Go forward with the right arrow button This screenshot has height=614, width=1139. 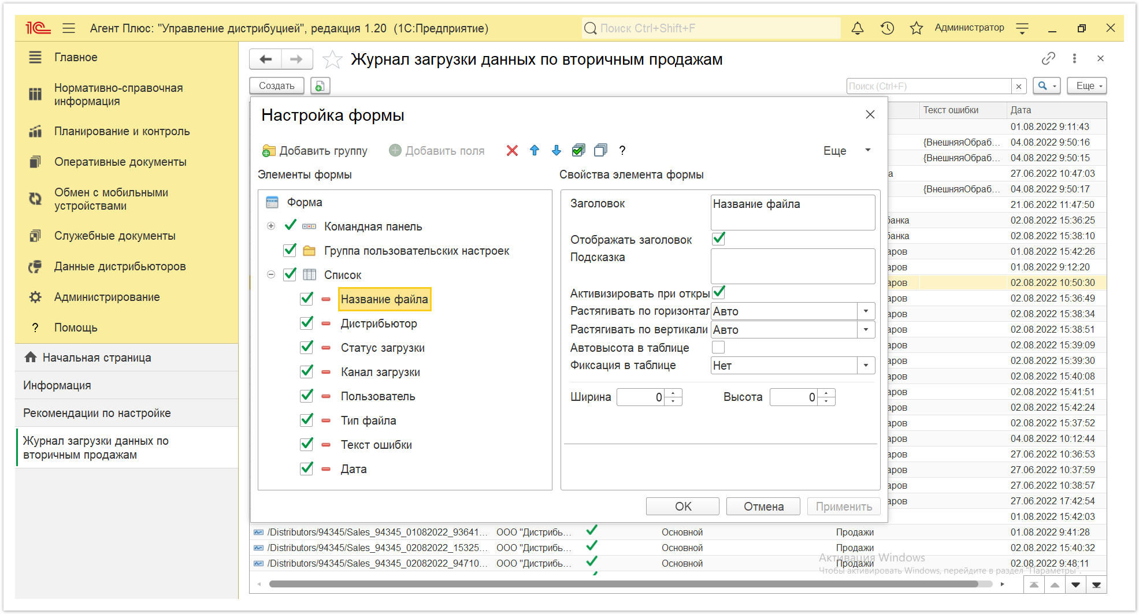pyautogui.click(x=296, y=59)
